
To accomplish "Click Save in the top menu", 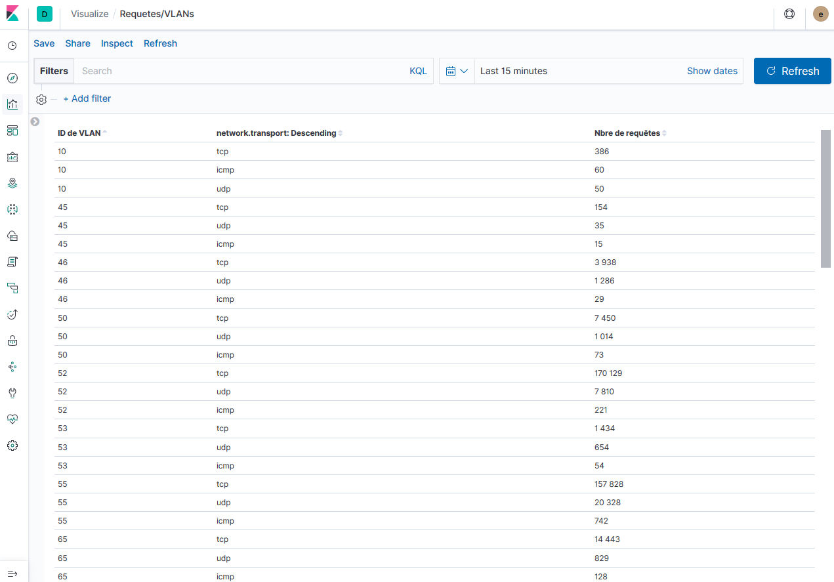I will [x=44, y=43].
